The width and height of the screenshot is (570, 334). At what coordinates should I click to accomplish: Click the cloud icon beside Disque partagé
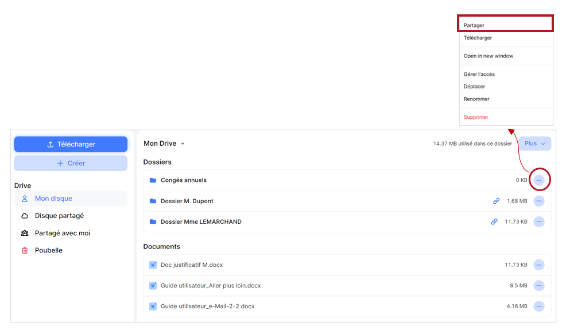25,216
